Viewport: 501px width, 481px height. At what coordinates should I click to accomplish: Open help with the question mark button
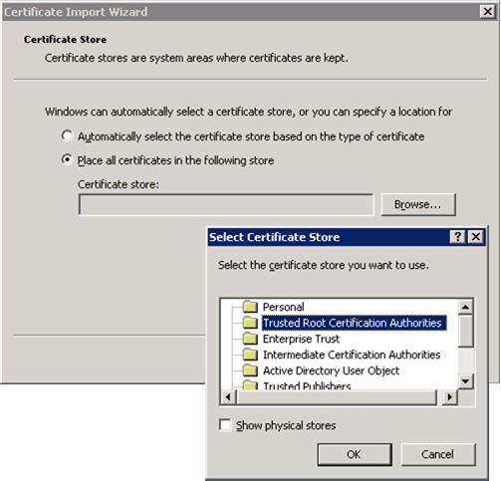point(457,237)
